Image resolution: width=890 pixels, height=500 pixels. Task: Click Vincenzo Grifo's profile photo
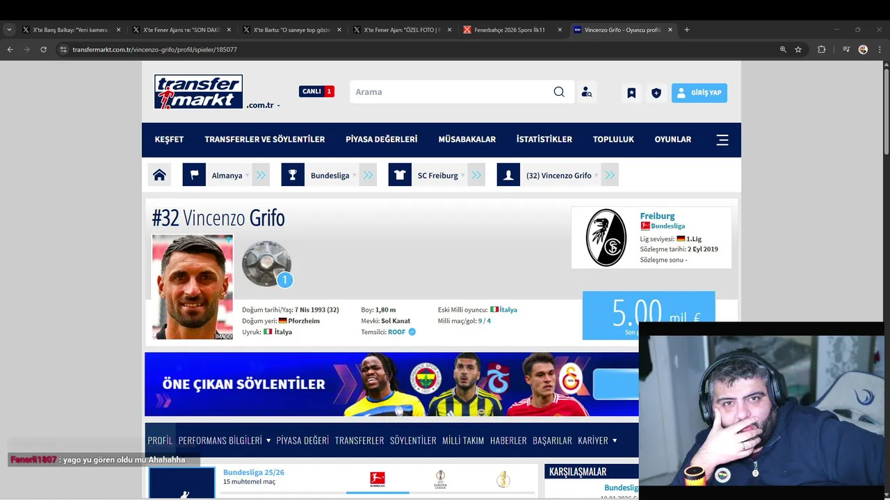click(x=193, y=287)
